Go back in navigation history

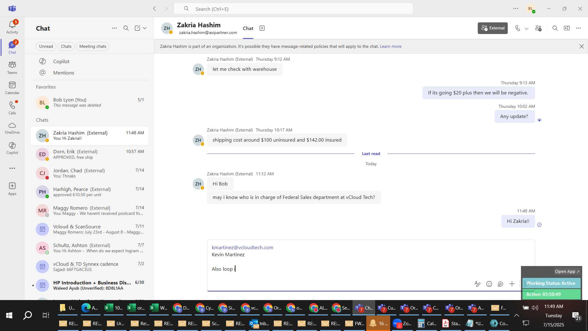(154, 9)
